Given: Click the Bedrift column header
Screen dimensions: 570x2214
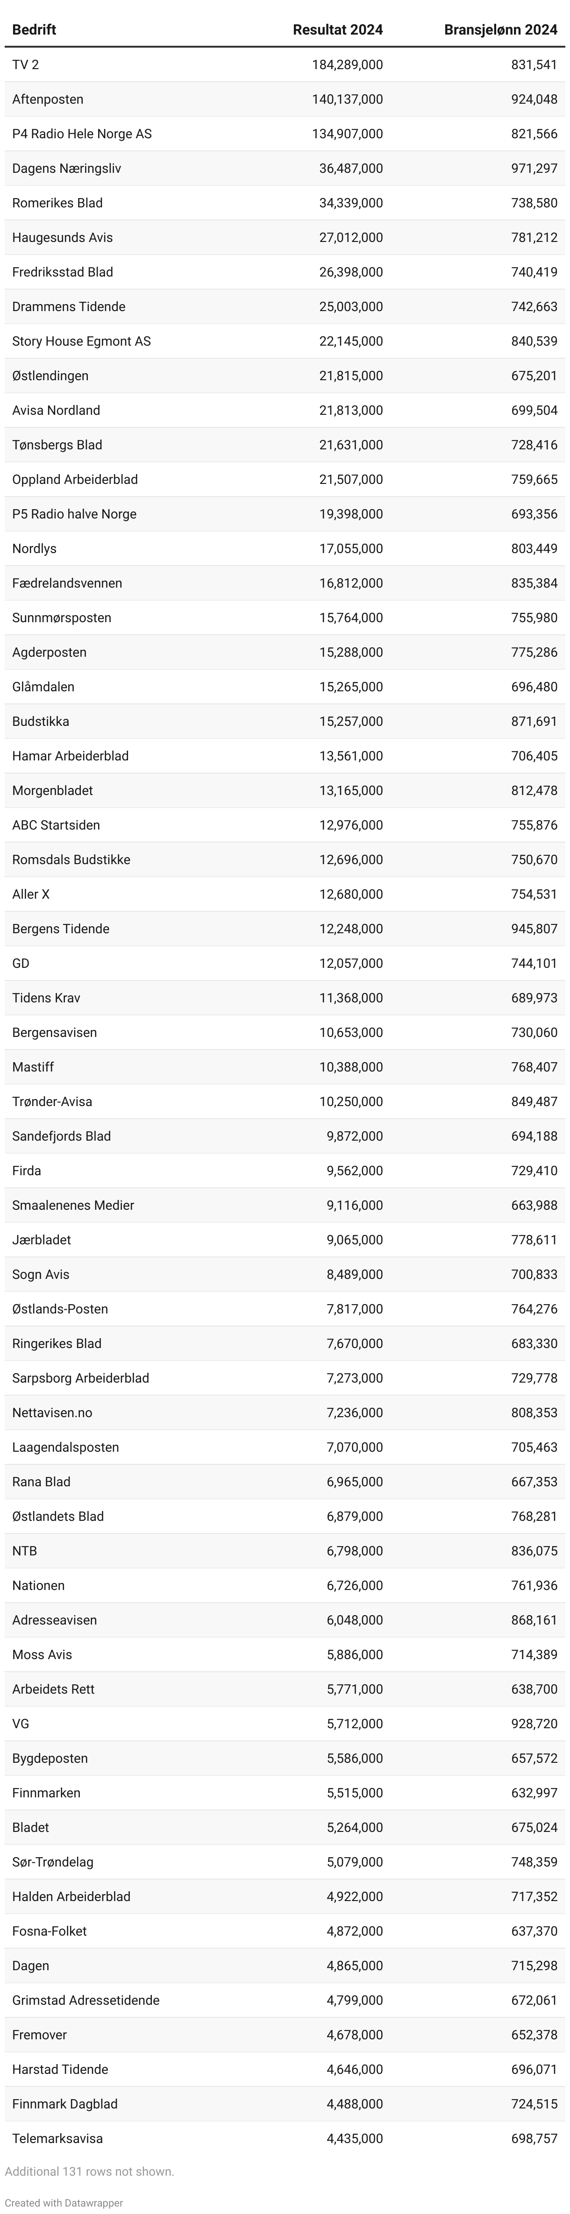Looking at the screenshot, I should pos(35,30).
